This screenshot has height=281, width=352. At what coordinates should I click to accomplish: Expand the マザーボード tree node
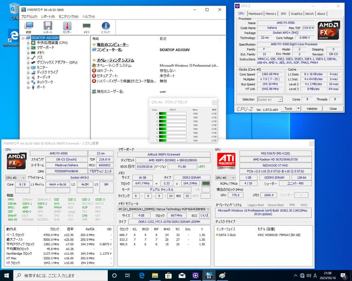click(28, 47)
